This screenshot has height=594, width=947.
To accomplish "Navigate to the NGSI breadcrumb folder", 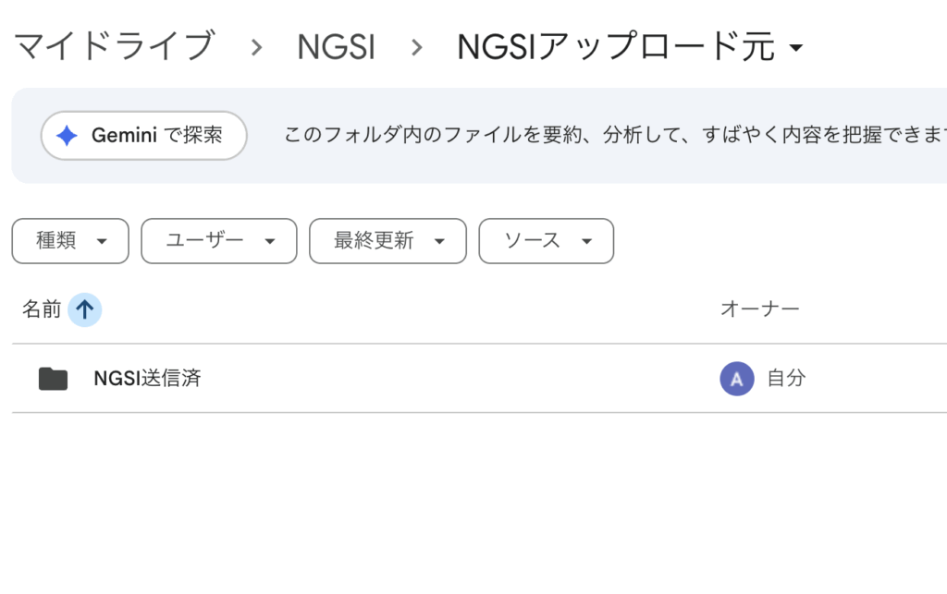I will pyautogui.click(x=336, y=47).
